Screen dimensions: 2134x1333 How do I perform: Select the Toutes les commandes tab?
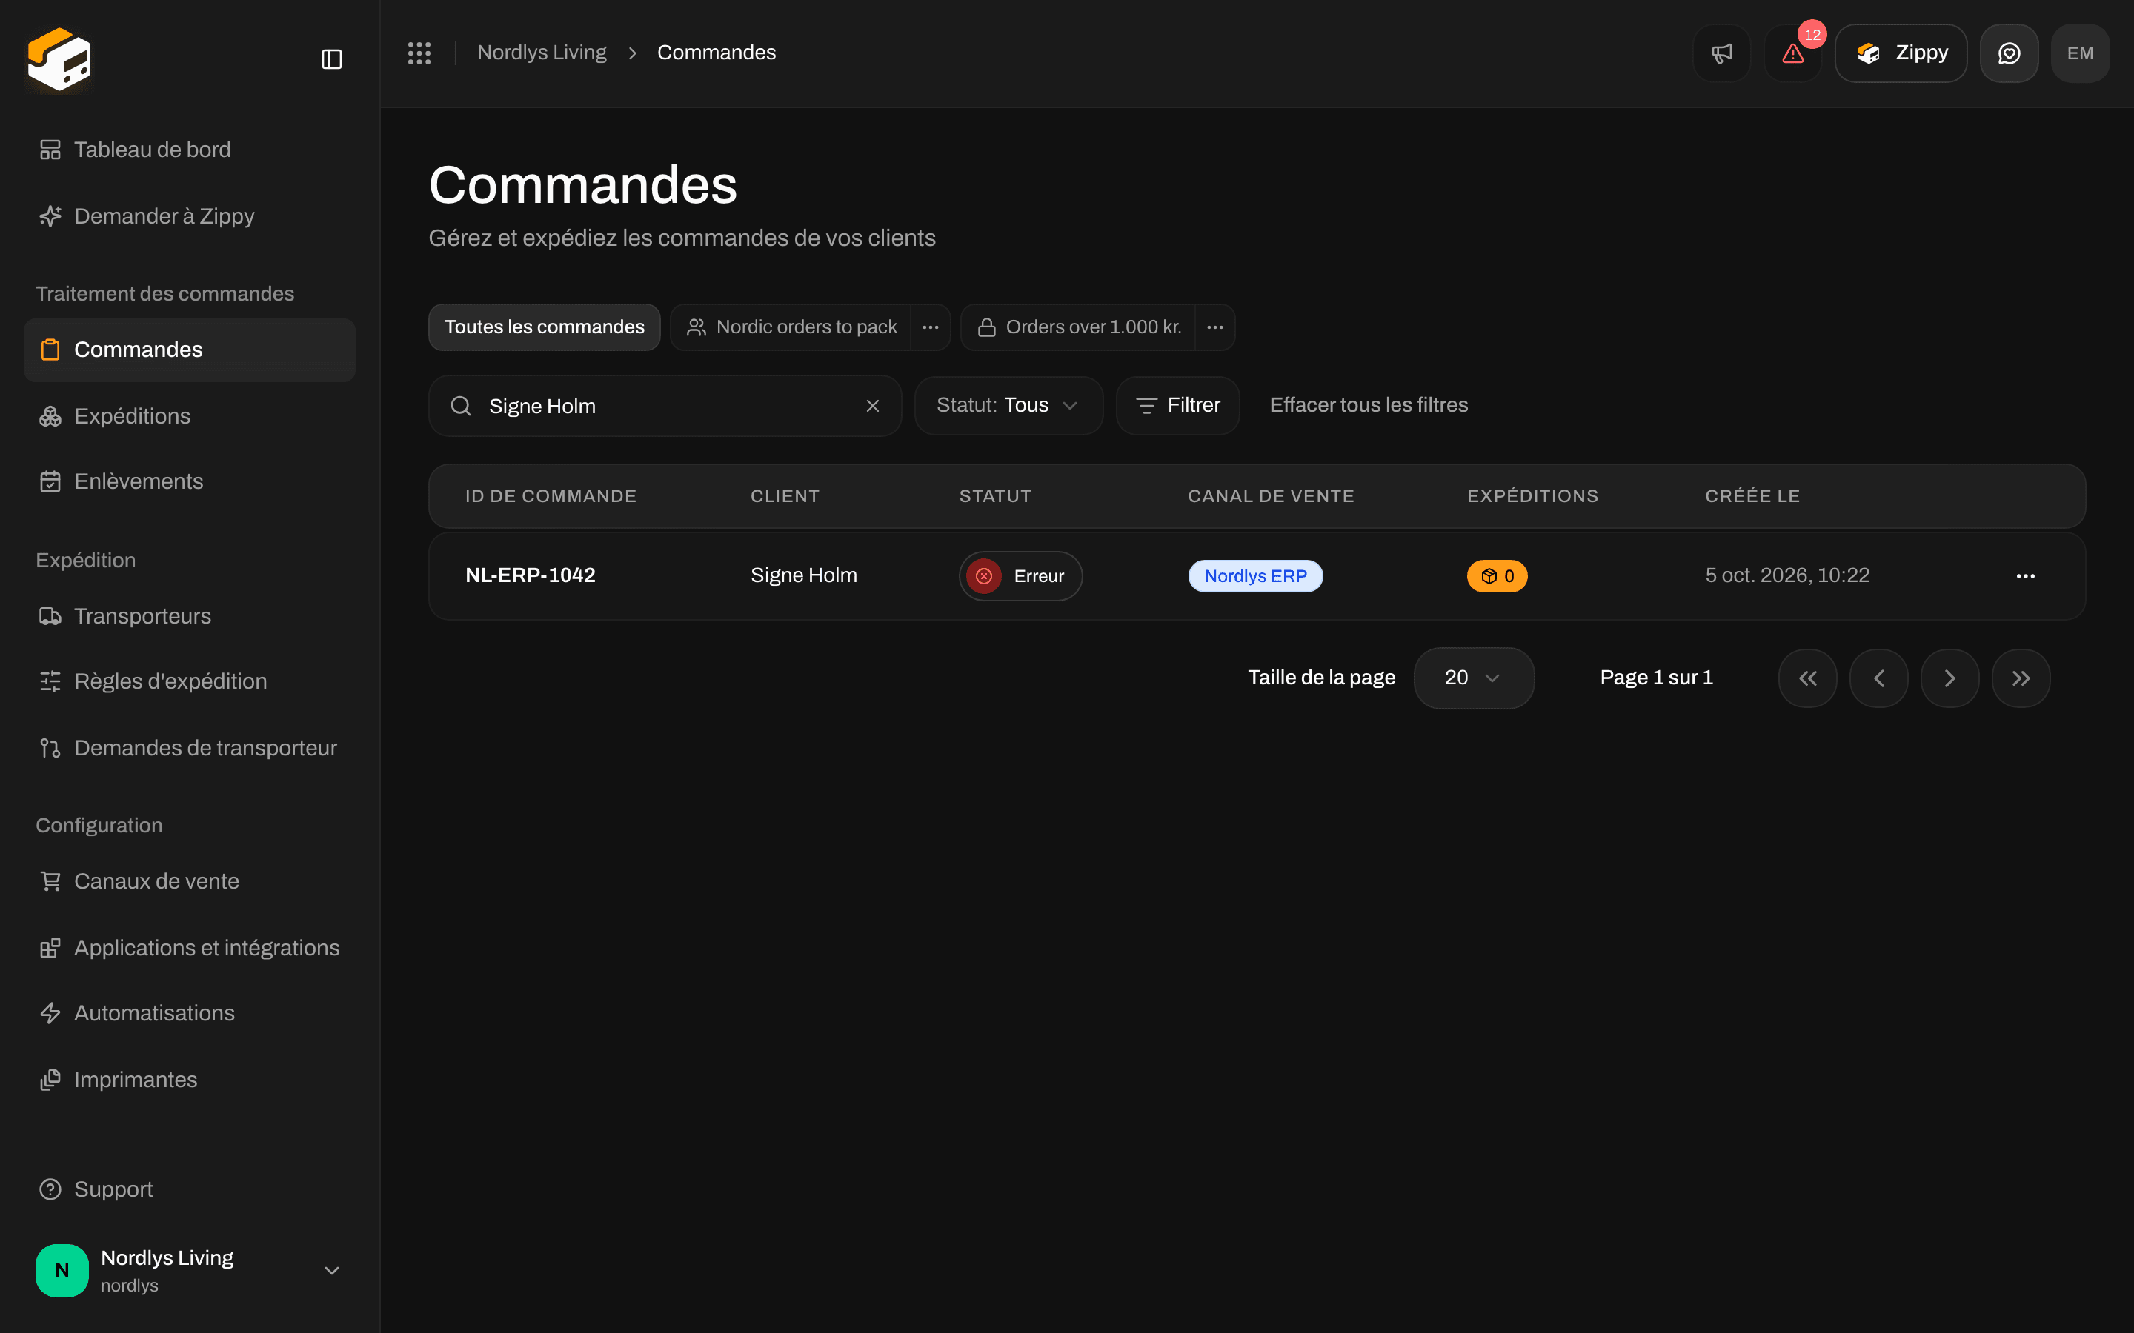[544, 327]
